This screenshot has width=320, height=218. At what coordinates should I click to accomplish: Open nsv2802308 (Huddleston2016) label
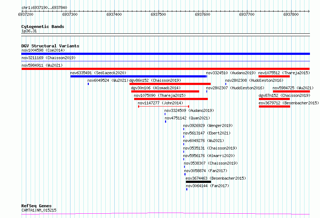click(254, 80)
